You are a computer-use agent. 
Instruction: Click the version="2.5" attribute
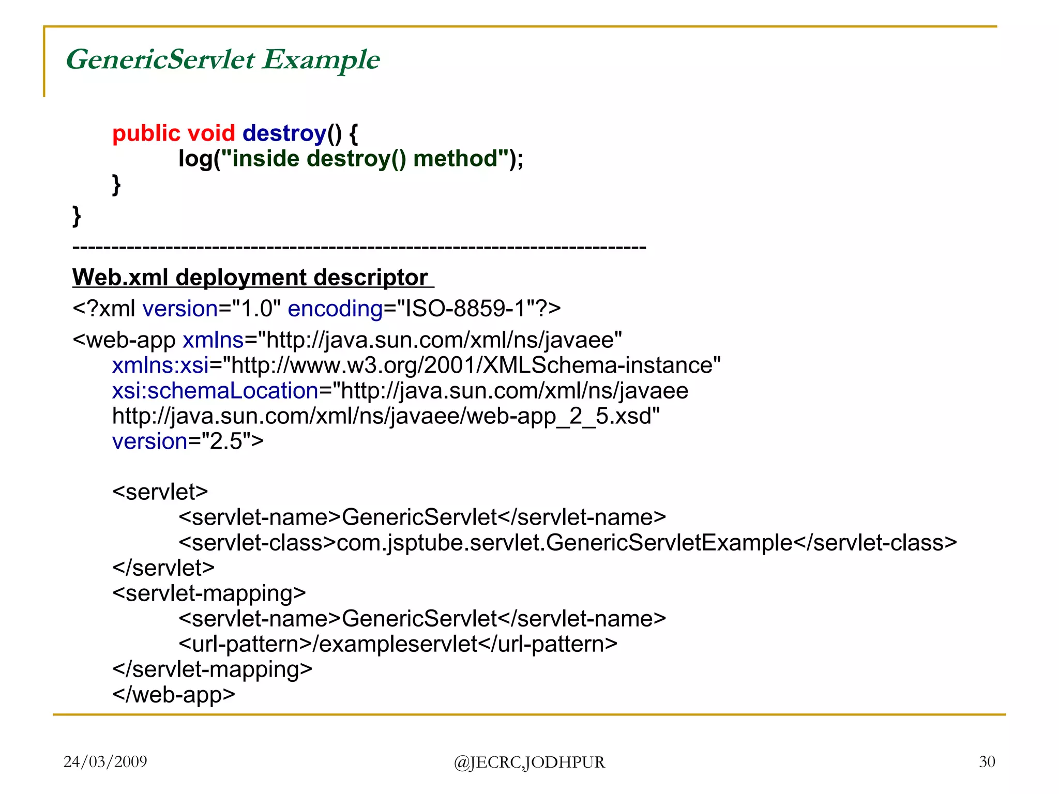tap(188, 441)
